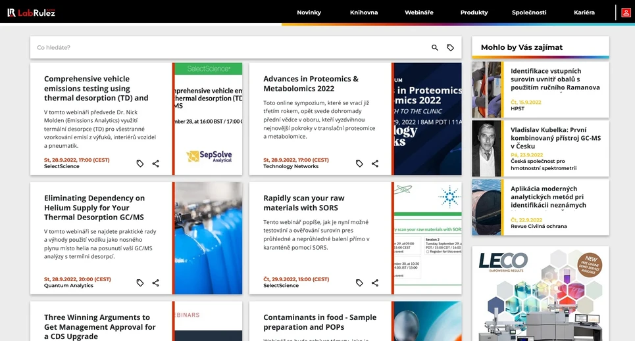Open the Novinky menu
Screen dimensions: 635x341
(309, 12)
